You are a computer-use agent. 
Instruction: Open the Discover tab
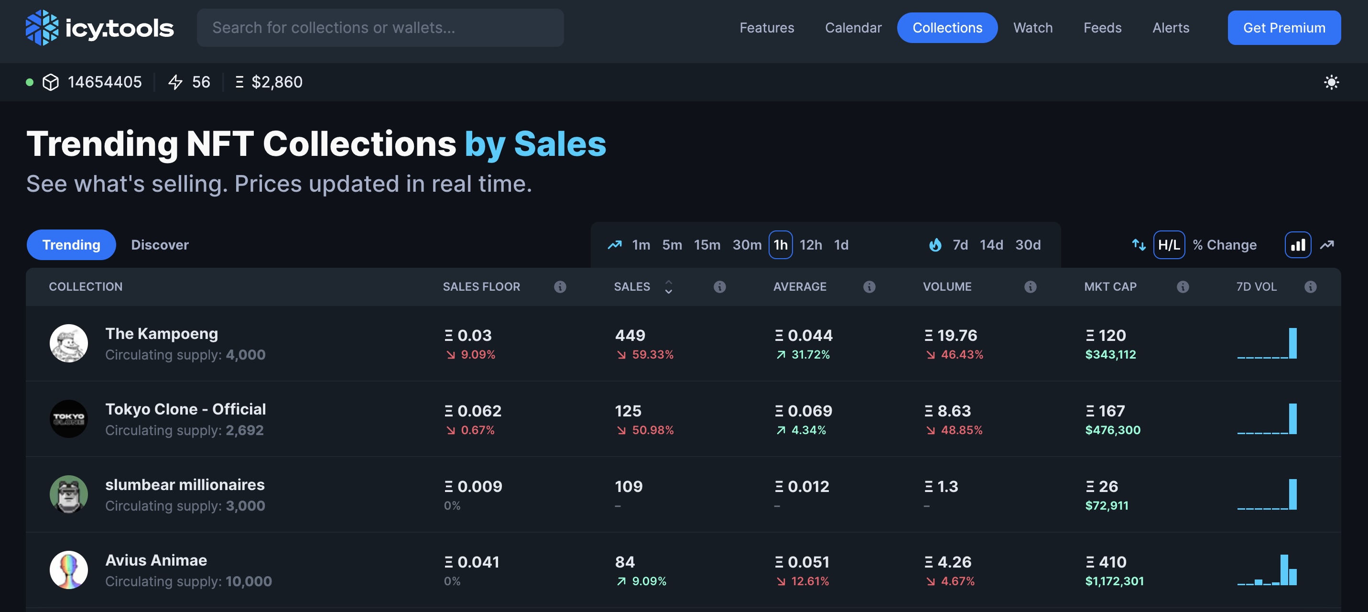pos(160,245)
